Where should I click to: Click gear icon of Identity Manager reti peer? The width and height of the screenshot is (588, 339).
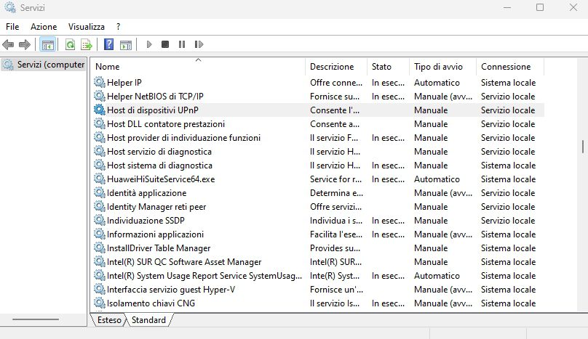(x=100, y=207)
